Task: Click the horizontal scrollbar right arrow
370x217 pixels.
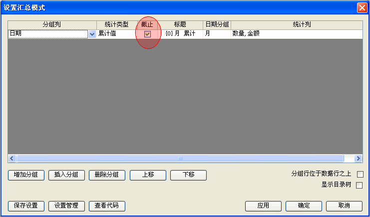Action: [x=358, y=158]
